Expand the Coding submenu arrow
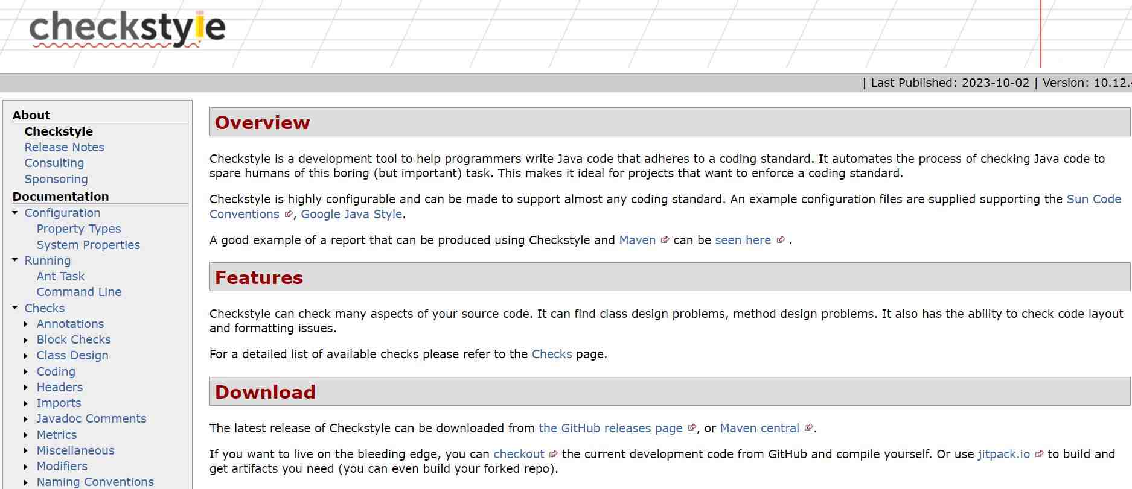This screenshot has width=1132, height=489. 26,372
